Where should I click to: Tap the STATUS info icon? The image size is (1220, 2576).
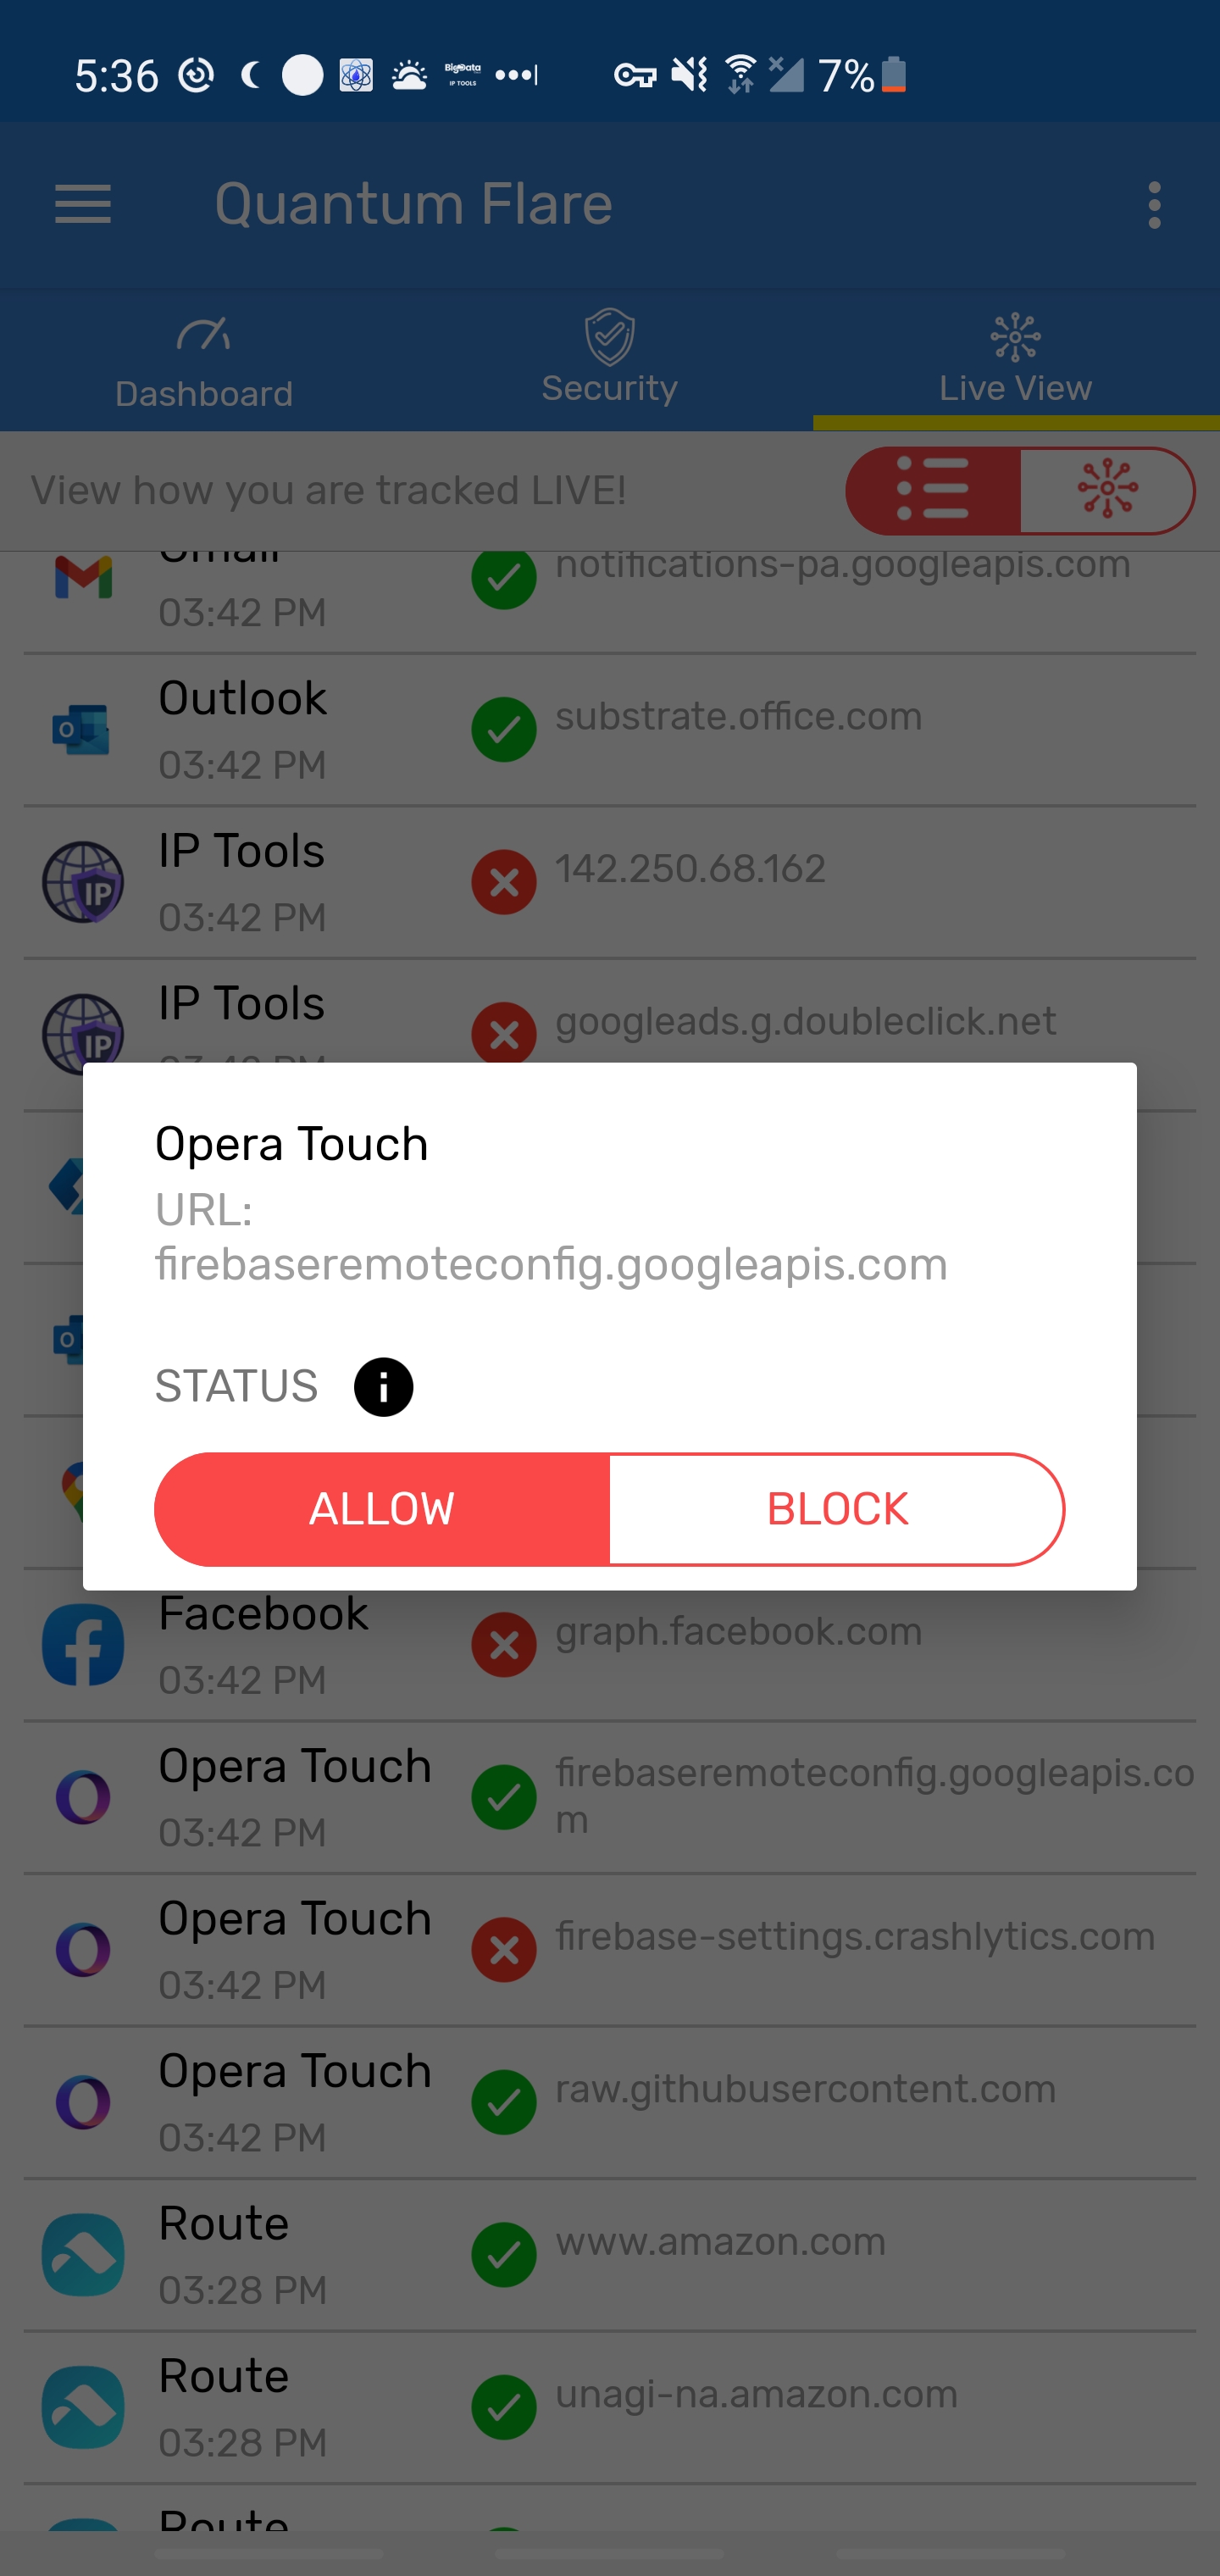pyautogui.click(x=383, y=1387)
